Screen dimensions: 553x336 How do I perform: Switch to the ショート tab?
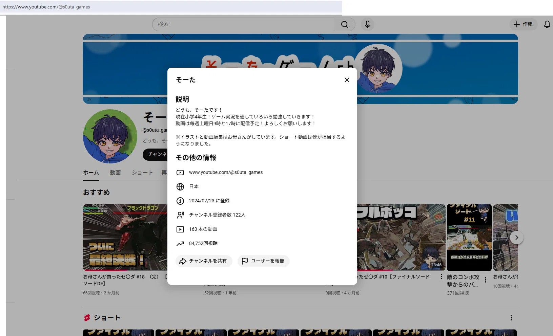(x=142, y=173)
